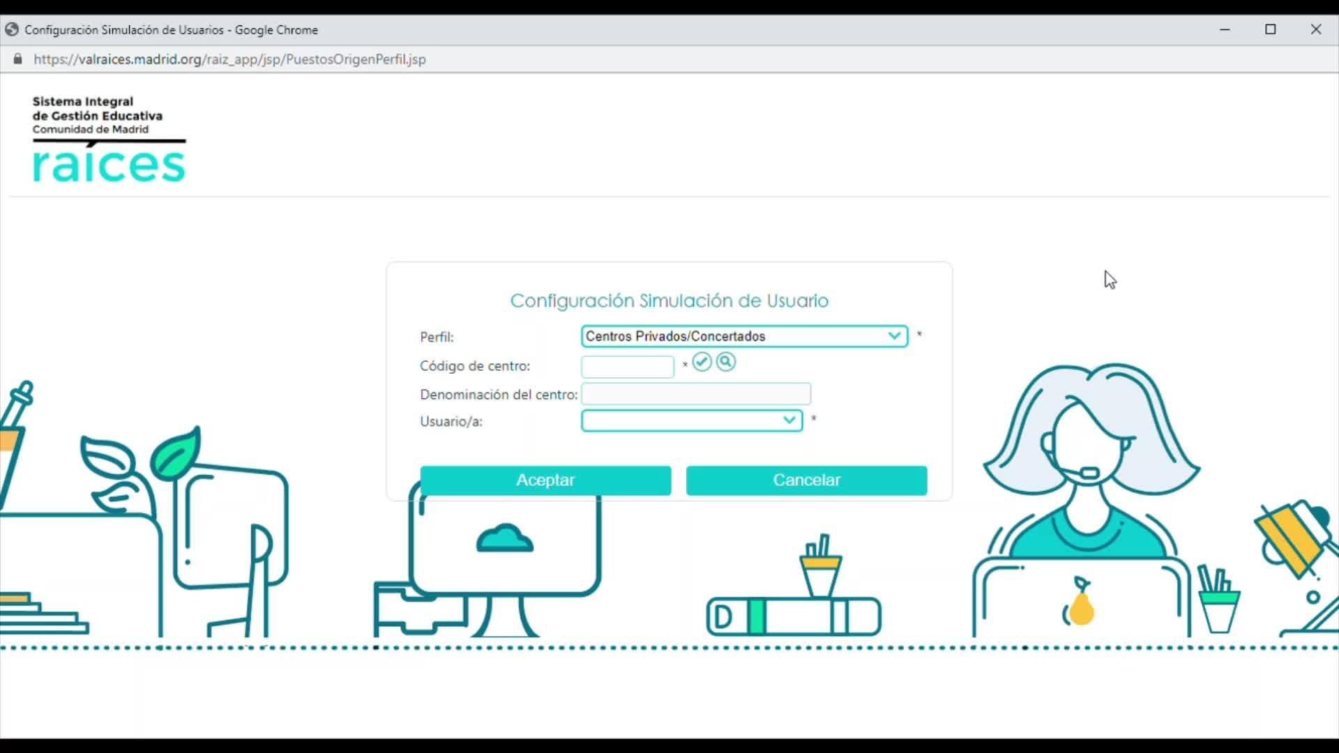This screenshot has width=1339, height=753.
Task: Focus the Código de centro field
Action: (627, 366)
